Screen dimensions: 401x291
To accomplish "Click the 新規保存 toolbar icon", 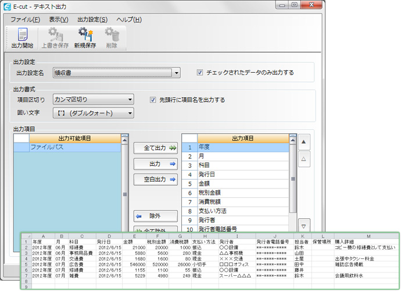I will click(x=85, y=38).
